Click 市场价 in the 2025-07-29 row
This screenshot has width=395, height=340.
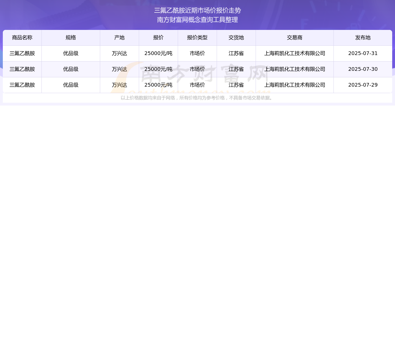click(197, 85)
